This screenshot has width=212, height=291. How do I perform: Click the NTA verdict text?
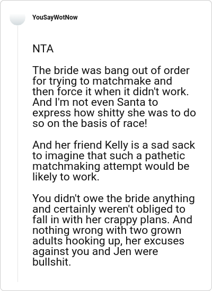tap(43, 49)
